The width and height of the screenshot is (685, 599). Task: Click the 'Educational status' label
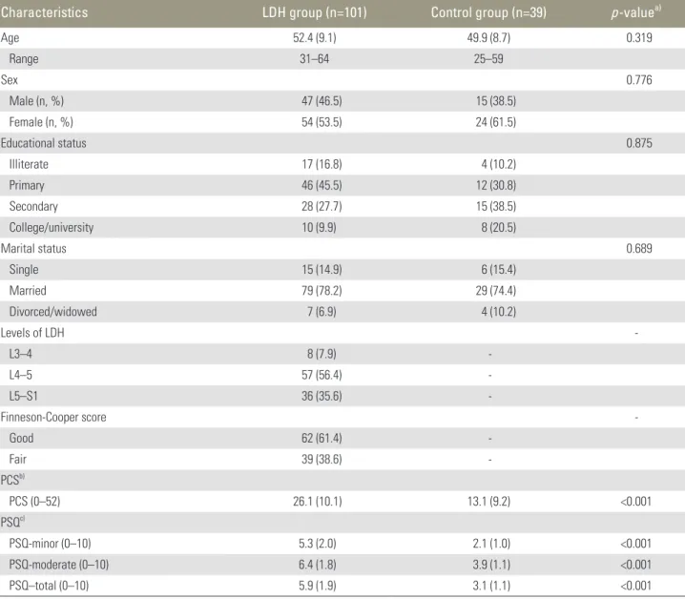click(x=43, y=143)
